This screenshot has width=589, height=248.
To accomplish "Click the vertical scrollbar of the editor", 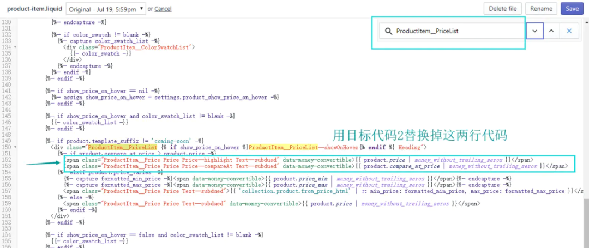I will pos(586,131).
